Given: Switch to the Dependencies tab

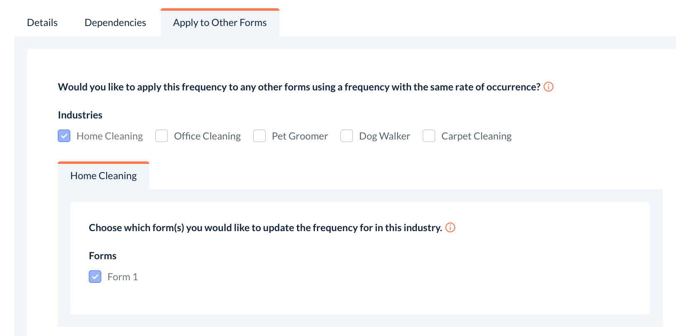Looking at the screenshot, I should 115,23.
